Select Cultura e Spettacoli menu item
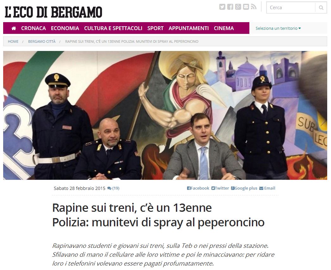The image size is (331, 270). (113, 28)
